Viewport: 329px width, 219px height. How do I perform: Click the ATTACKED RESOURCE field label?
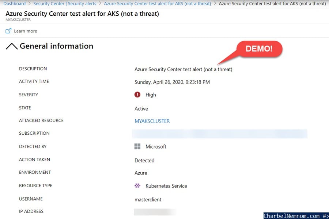pyautogui.click(x=41, y=120)
